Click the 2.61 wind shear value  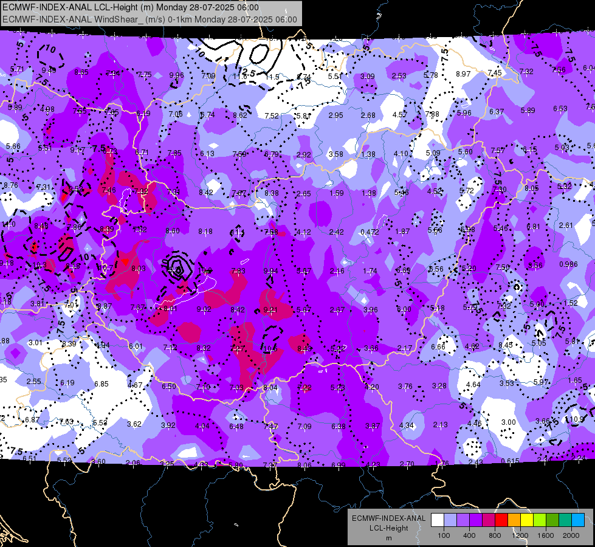pyautogui.click(x=566, y=225)
